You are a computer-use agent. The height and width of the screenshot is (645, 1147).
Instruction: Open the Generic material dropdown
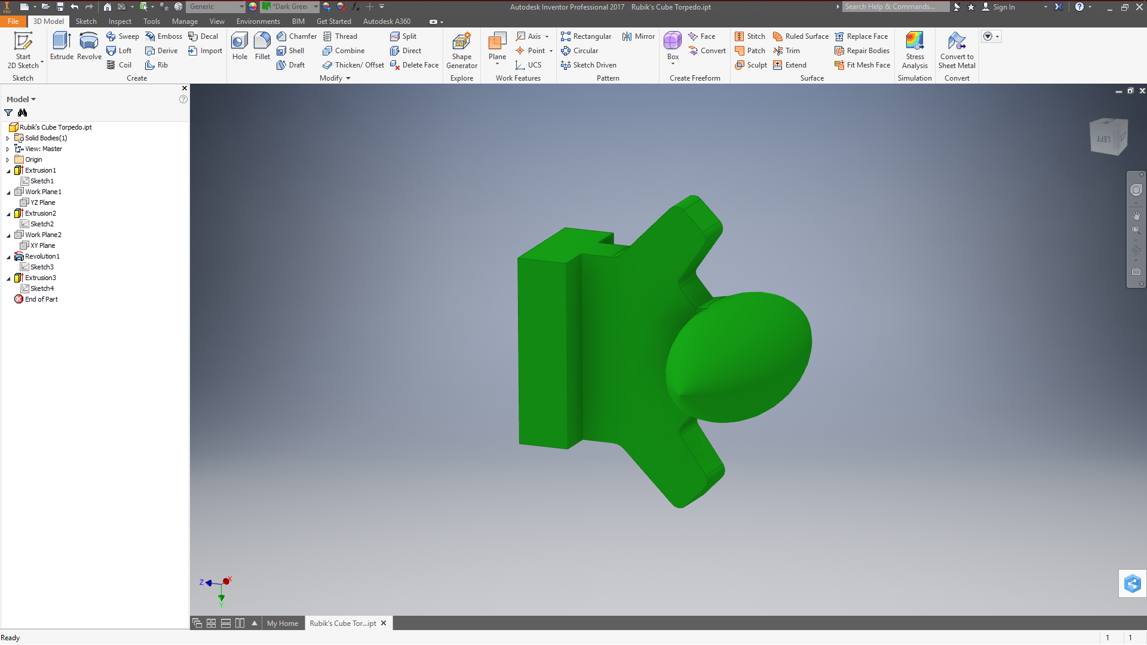click(x=216, y=7)
